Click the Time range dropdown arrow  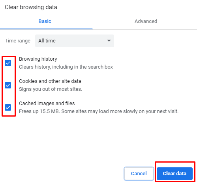click(109, 40)
